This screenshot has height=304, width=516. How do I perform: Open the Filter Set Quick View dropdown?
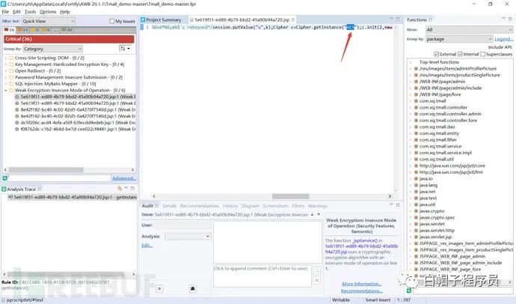[49, 21]
